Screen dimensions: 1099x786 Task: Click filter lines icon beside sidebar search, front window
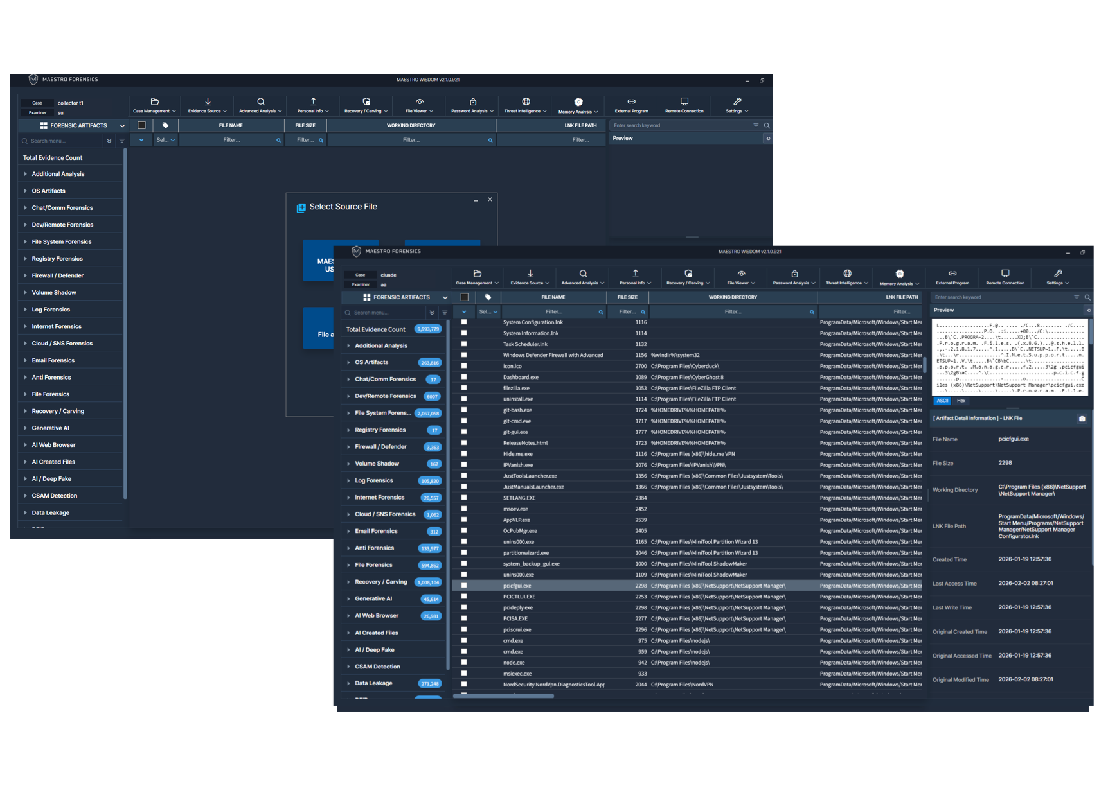[x=445, y=313]
